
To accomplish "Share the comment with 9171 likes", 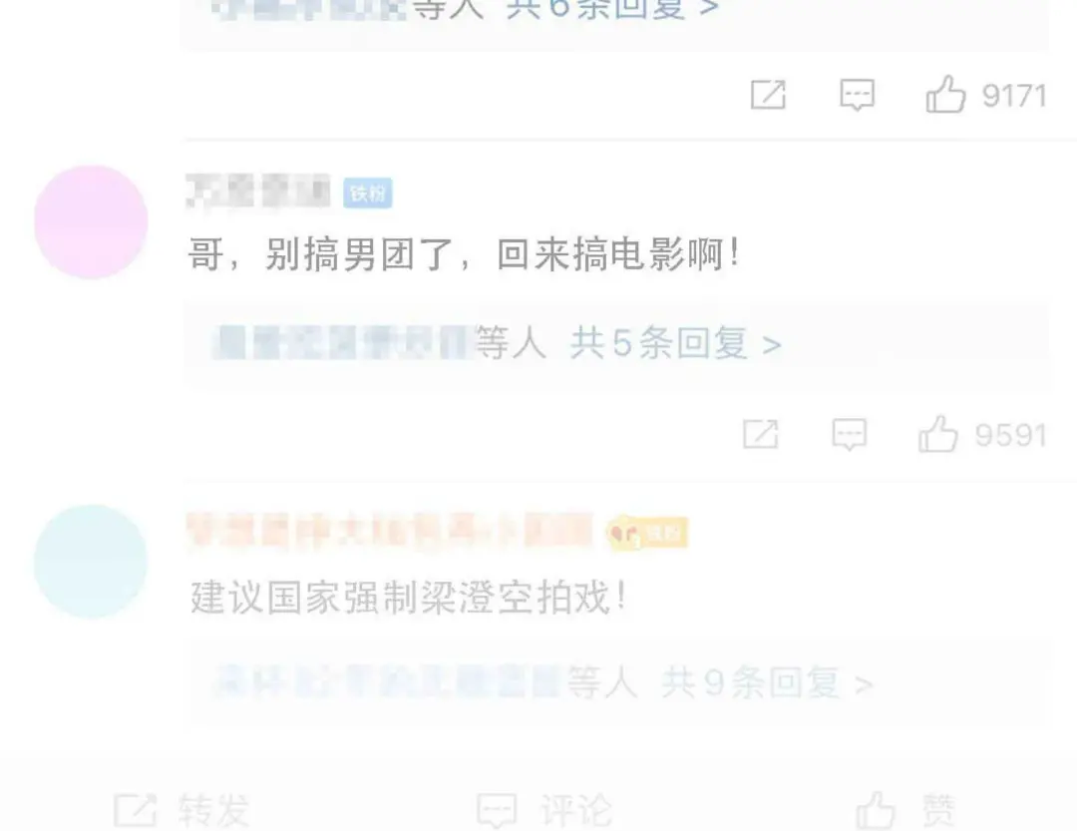I will 768,94.
